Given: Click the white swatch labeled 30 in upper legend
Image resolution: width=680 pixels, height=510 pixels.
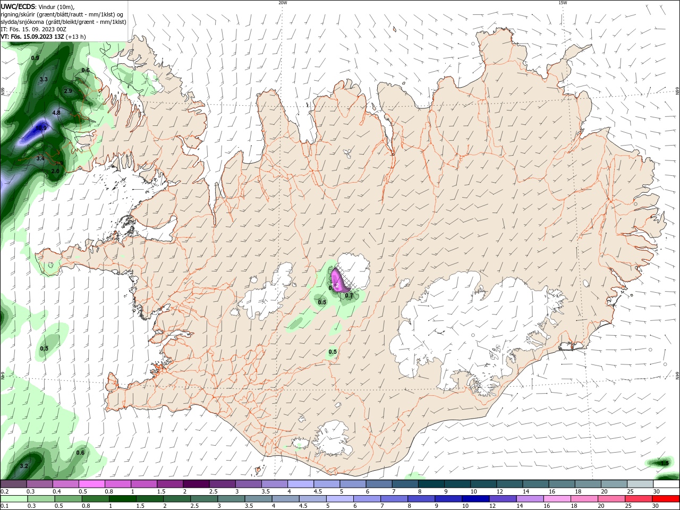Looking at the screenshot, I should (666, 484).
